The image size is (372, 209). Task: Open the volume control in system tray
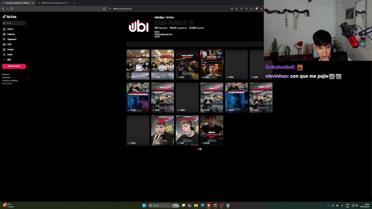coord(357,206)
